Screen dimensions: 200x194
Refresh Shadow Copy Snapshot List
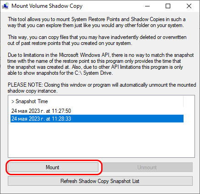point(100,181)
